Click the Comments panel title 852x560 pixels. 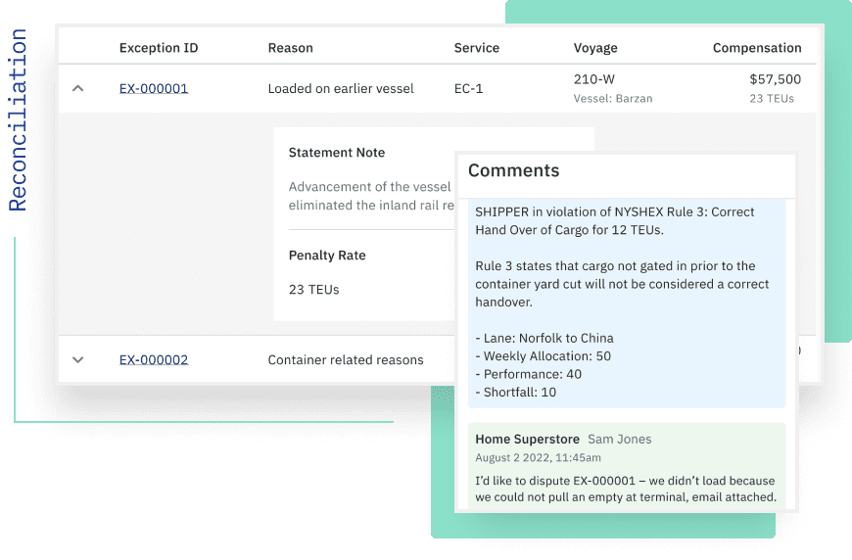click(x=513, y=170)
